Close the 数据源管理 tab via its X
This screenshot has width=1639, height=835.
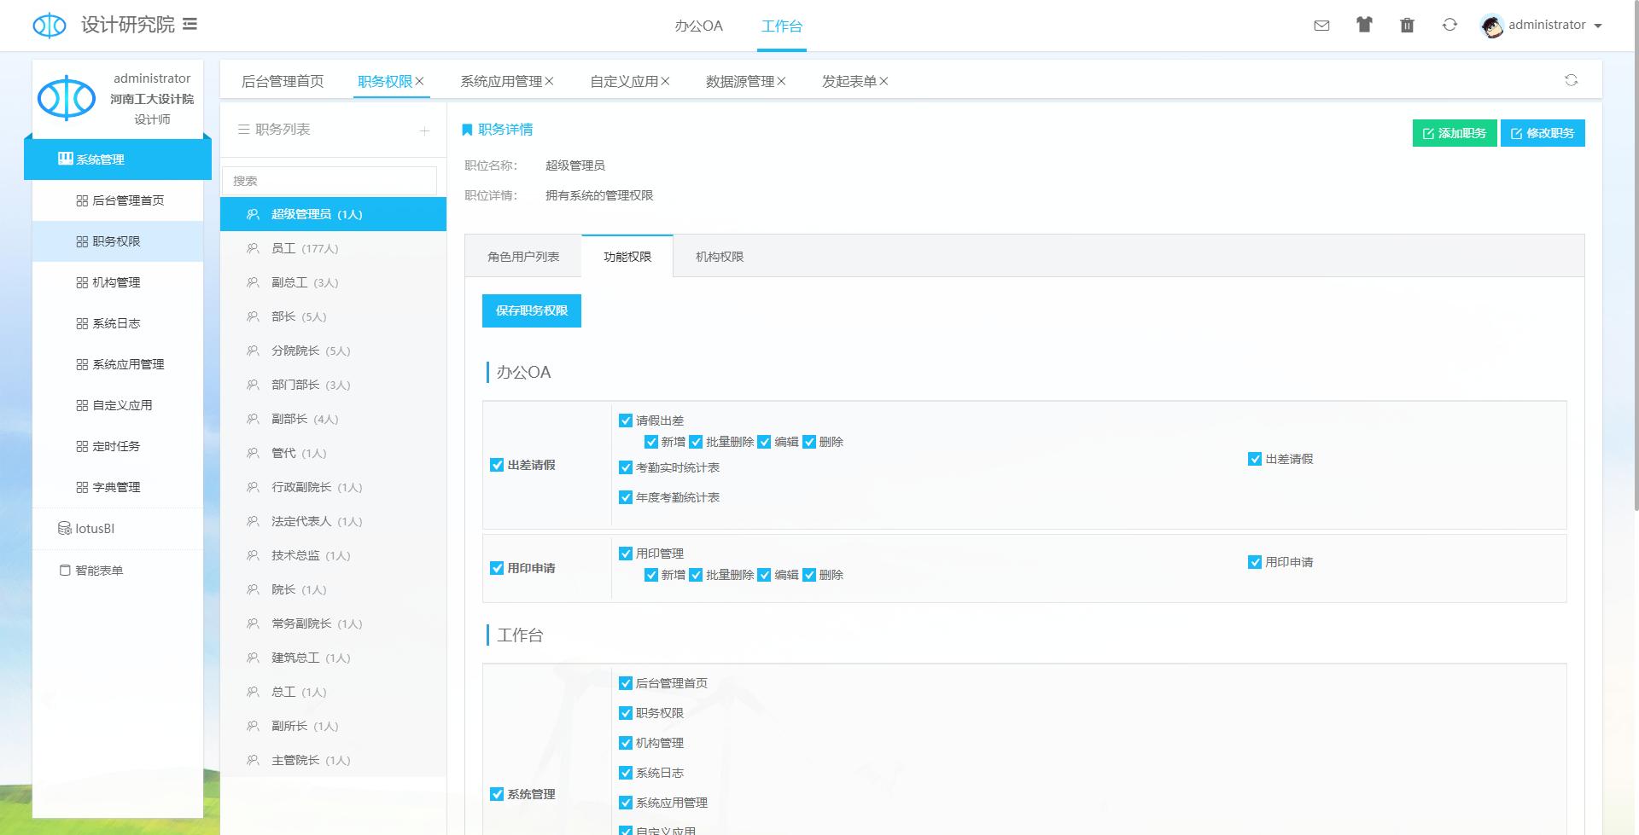781,81
